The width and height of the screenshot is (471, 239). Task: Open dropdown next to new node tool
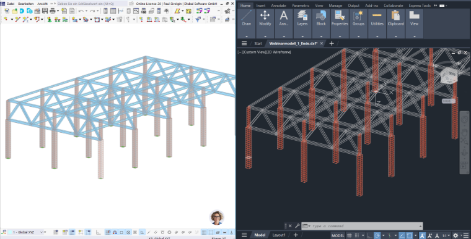pos(12,20)
